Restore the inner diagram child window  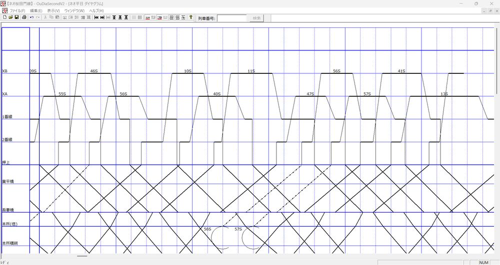(490, 10)
